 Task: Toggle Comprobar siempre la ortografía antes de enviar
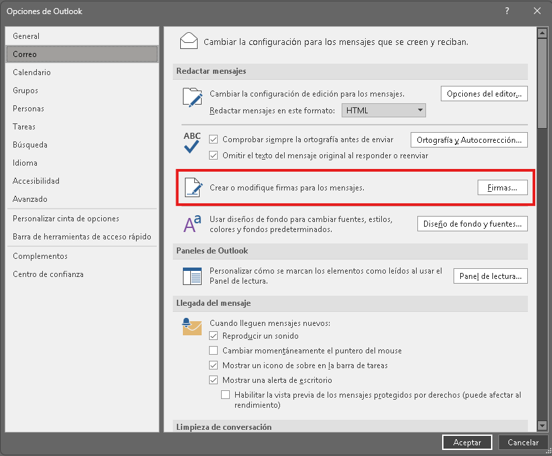[213, 139]
